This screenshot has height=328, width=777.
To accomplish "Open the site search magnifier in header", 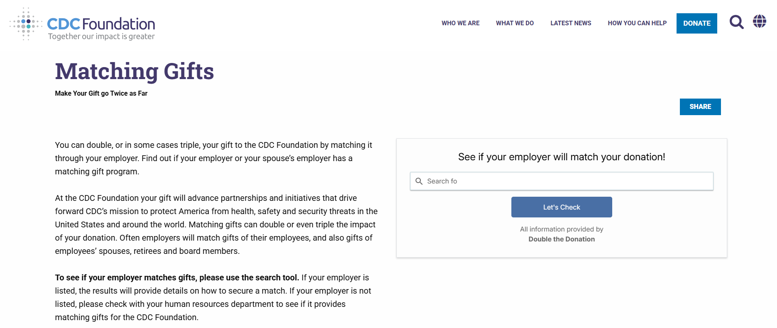I will click(736, 22).
